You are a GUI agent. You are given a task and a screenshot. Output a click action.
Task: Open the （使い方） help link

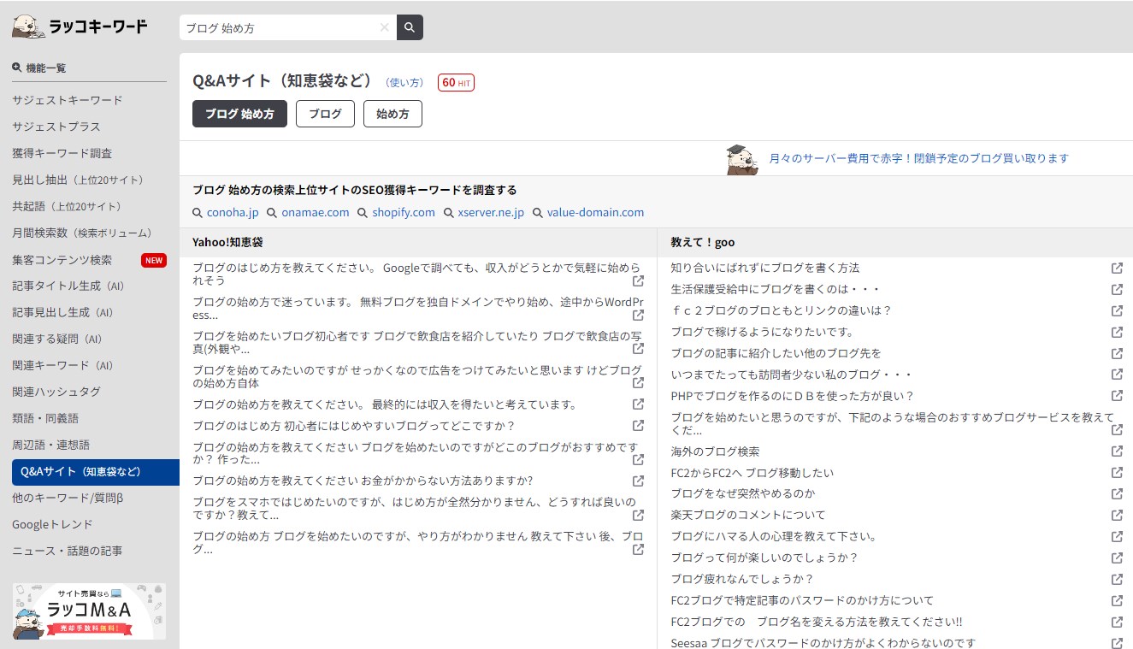pyautogui.click(x=405, y=83)
